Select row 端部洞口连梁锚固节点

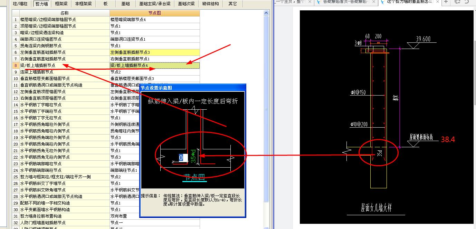64,39
